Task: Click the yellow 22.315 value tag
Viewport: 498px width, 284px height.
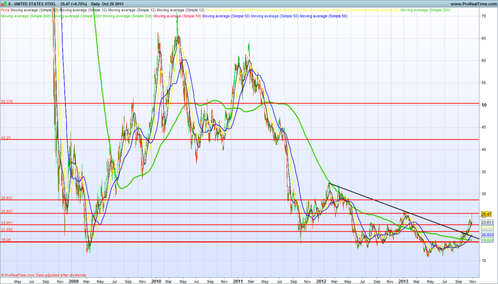Action: (487, 228)
